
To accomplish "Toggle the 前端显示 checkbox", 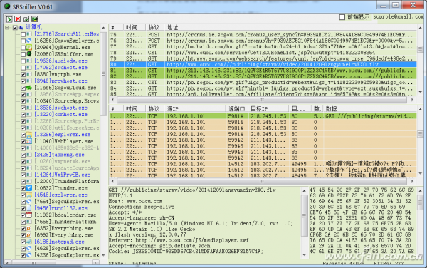I will [342, 17].
